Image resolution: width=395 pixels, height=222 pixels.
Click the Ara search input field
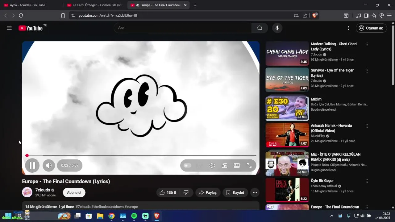[183, 28]
